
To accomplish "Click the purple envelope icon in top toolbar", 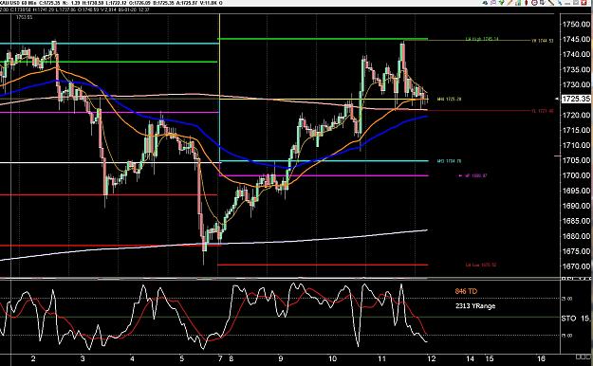I will (x=493, y=3).
